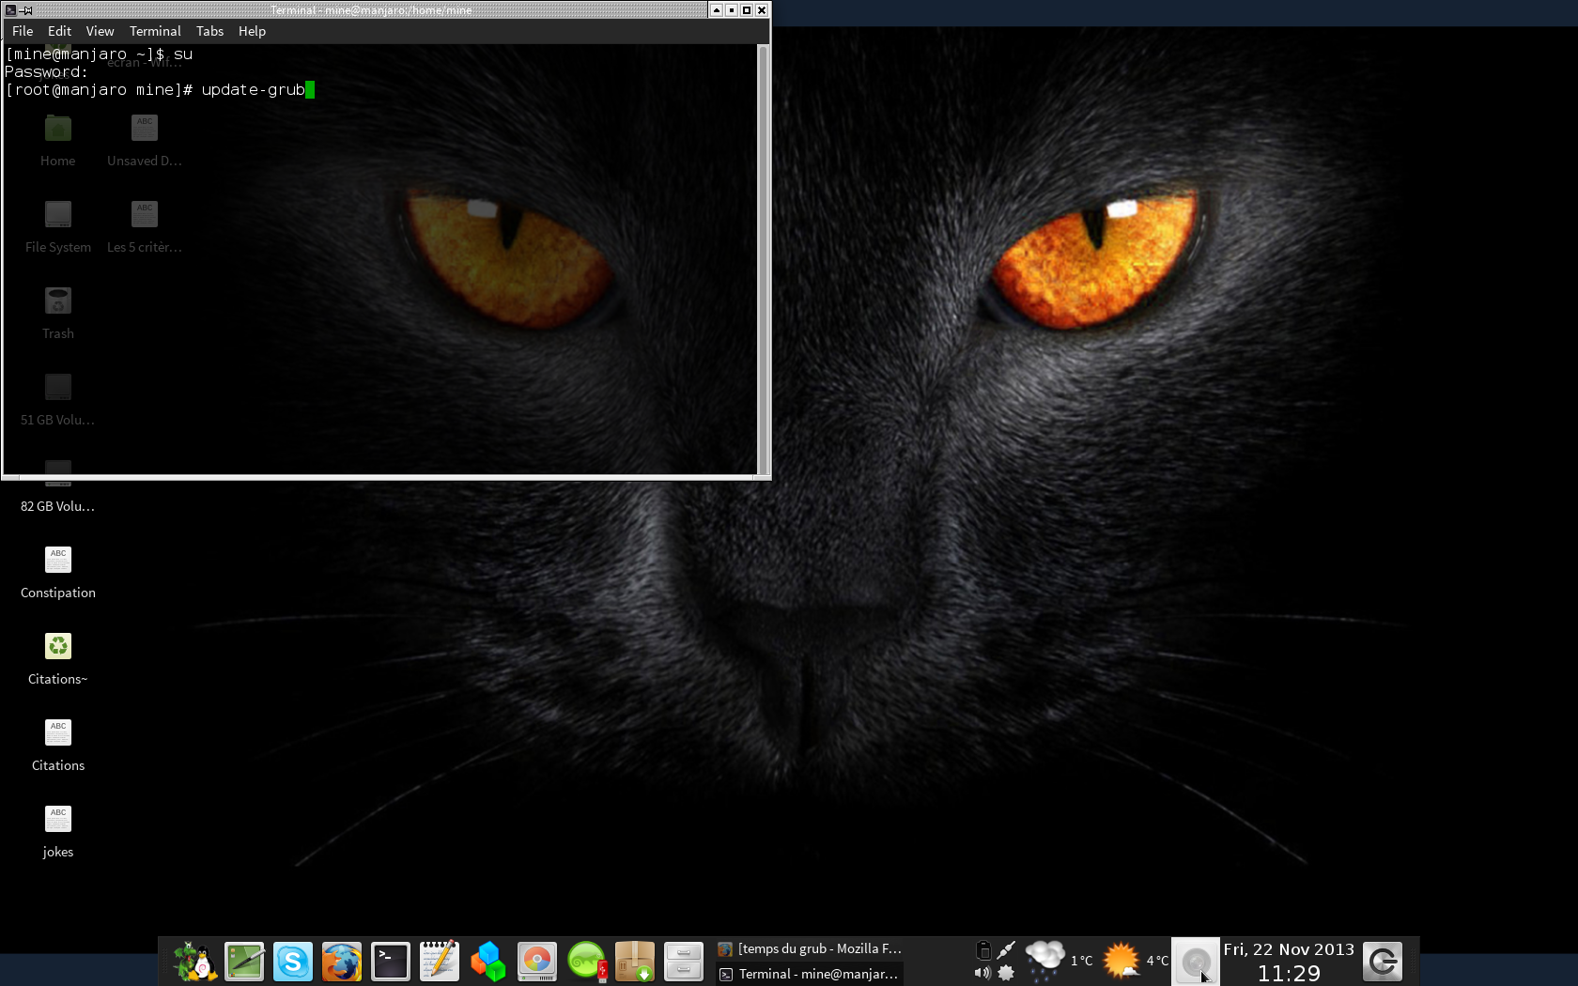
Task: Open the View menu in Terminal
Action: coord(100,31)
